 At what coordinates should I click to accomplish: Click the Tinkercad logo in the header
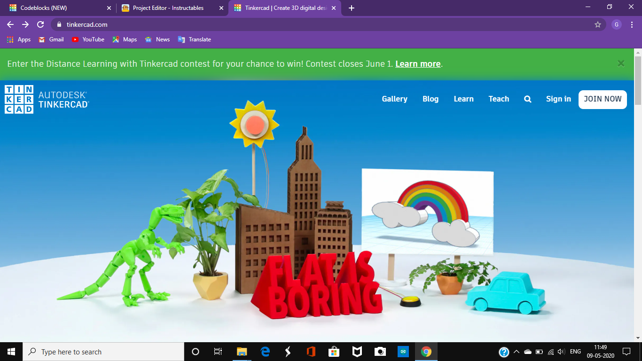pyautogui.click(x=19, y=99)
